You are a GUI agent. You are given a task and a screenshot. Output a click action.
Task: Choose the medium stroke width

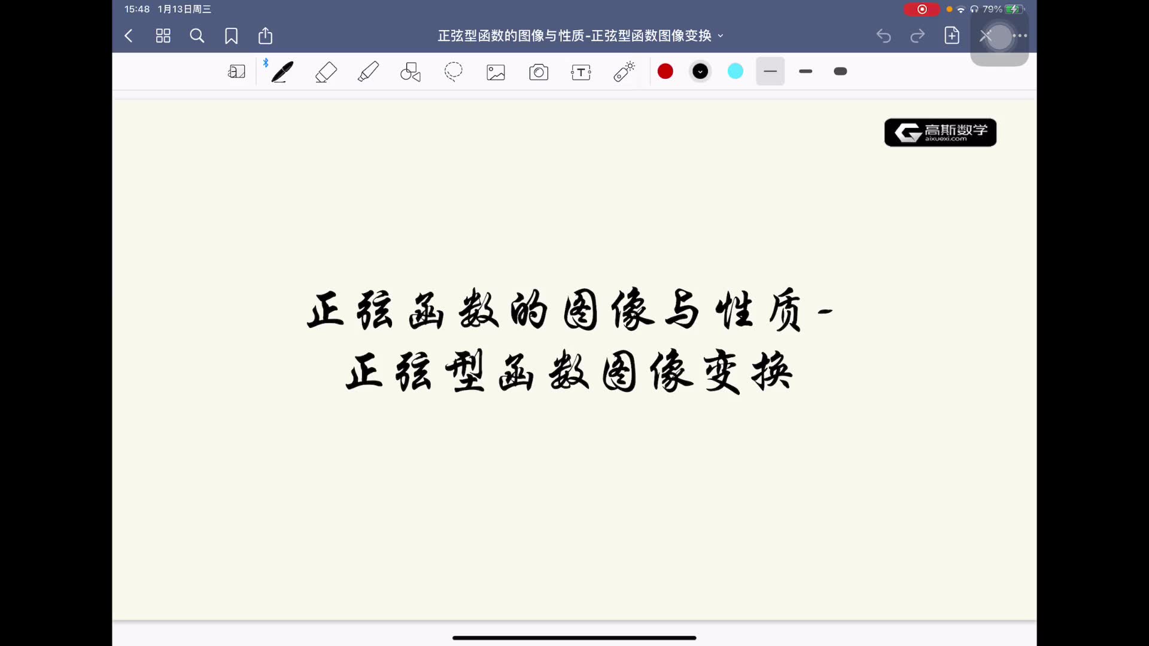point(805,72)
